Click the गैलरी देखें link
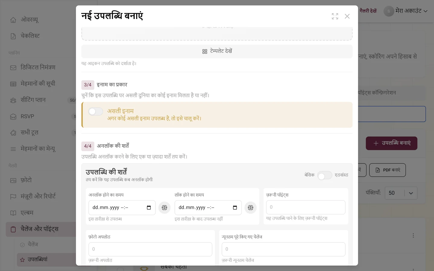Screen dimensions: 434x271 click(x=368, y=11)
